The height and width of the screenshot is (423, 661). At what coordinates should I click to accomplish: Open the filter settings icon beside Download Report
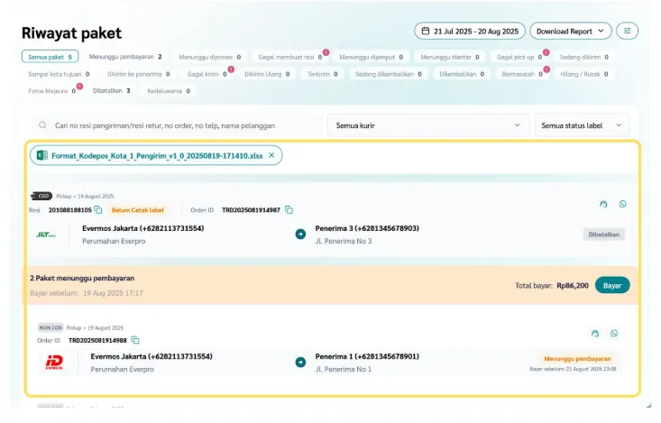pos(627,31)
